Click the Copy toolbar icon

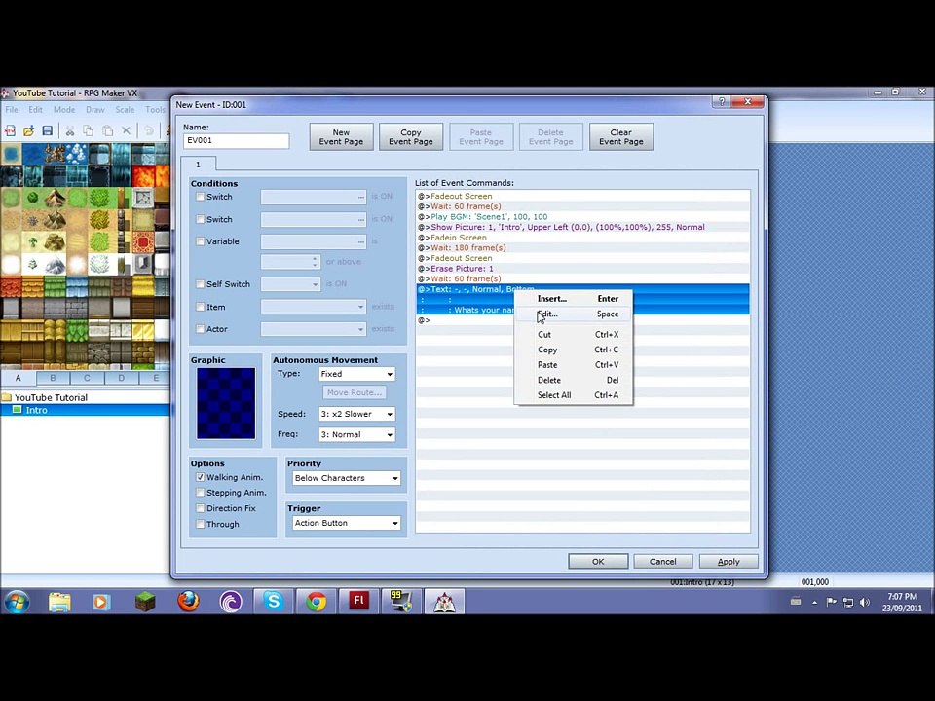pyautogui.click(x=89, y=130)
